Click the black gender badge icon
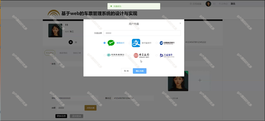The height and width of the screenshot is (121, 265). [x=71, y=42]
